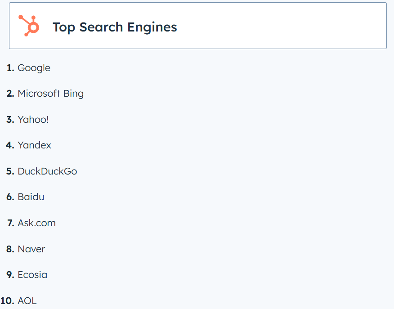Select the Yahoo! list entry
The height and width of the screenshot is (309, 394).
tap(33, 120)
